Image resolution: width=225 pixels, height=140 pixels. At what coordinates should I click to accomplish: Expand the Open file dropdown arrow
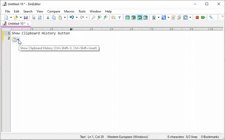(21, 17)
